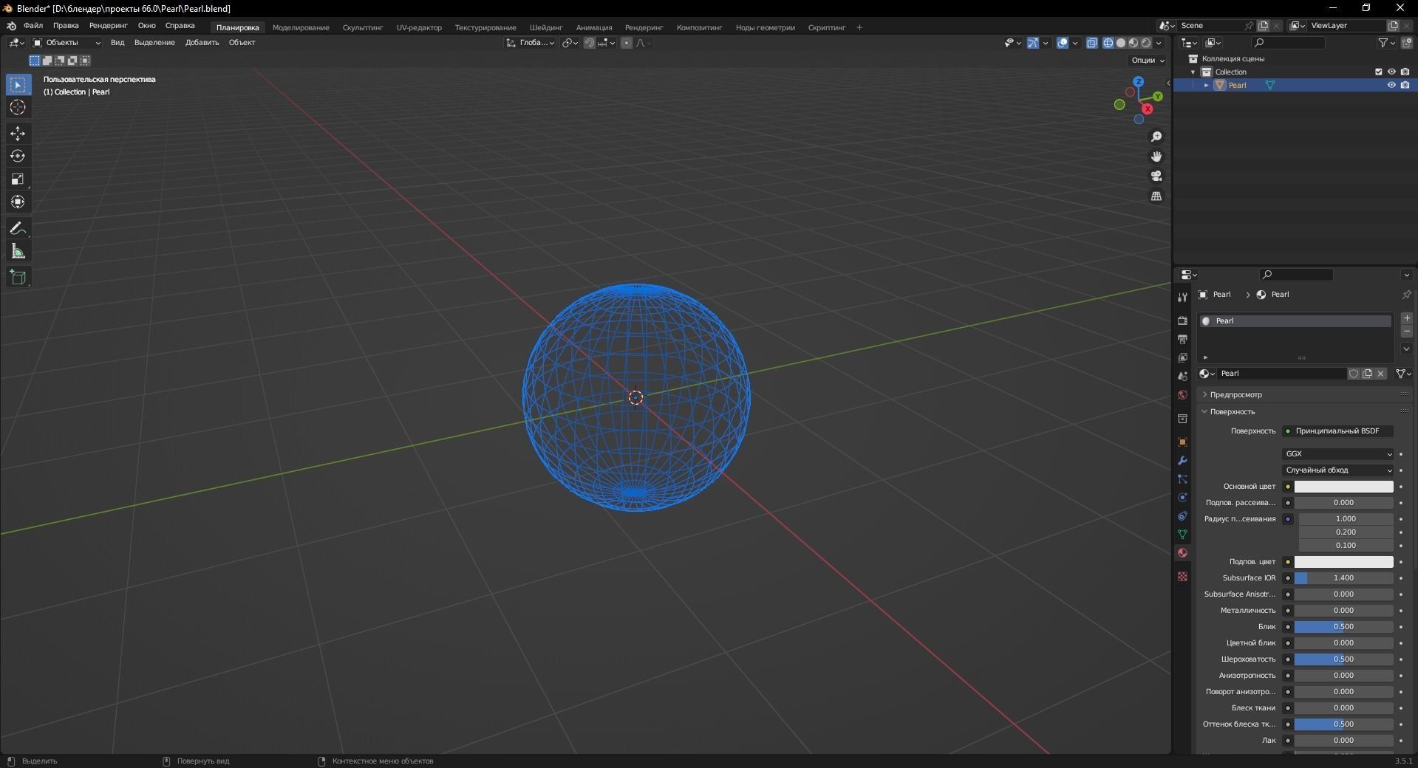This screenshot has height=768, width=1418.
Task: Toggle Collection exclude checkbox in outliner
Action: pos(1378,72)
